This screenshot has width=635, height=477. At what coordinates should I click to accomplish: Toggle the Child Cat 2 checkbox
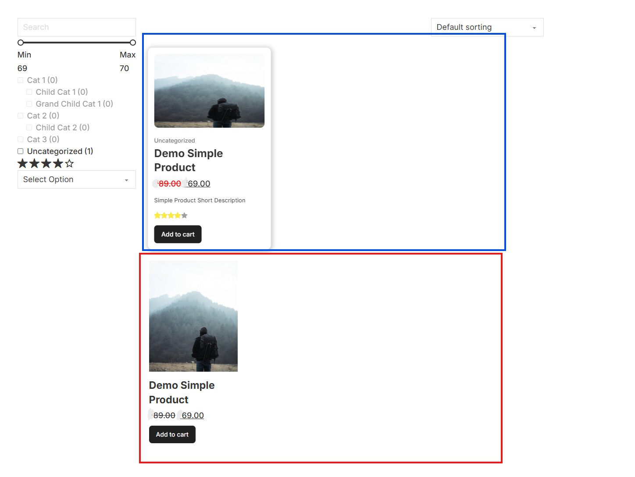coord(29,128)
